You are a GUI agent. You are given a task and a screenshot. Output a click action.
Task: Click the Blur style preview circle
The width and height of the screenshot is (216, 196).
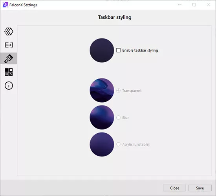(102, 117)
